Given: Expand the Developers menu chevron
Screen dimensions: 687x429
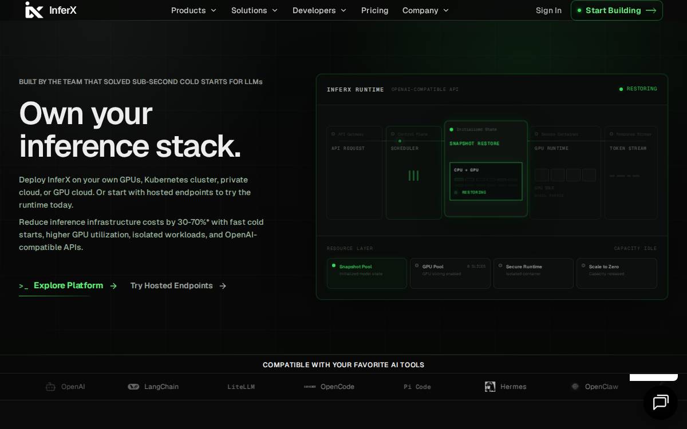Looking at the screenshot, I should (343, 10).
